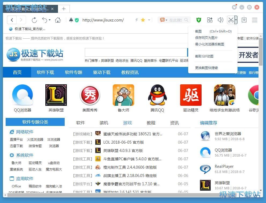Open a new tab with plus button

pos(64,9)
